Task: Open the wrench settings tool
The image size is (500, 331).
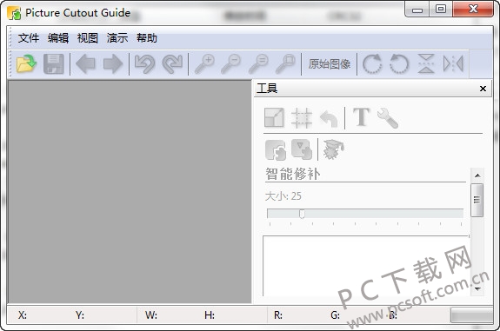Action: pos(388,118)
